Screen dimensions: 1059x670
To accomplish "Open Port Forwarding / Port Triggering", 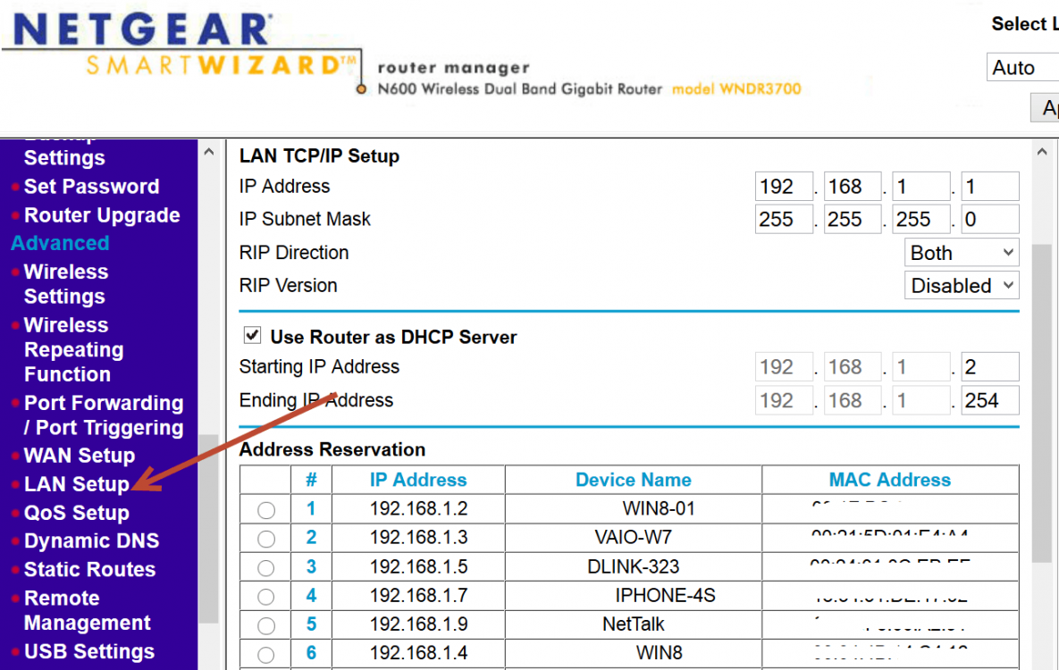I will [x=103, y=415].
